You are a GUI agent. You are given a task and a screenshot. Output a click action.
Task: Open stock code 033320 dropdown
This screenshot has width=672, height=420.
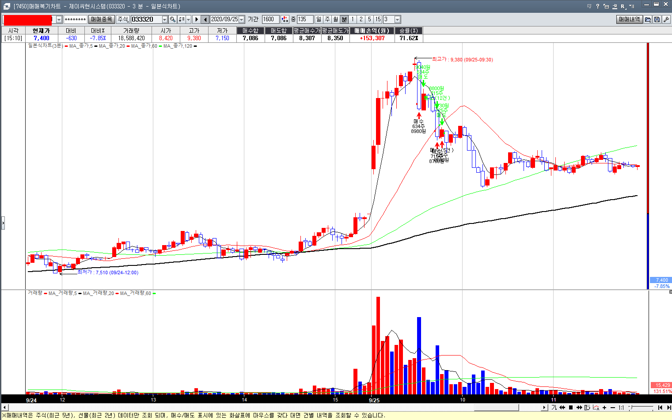pyautogui.click(x=165, y=19)
